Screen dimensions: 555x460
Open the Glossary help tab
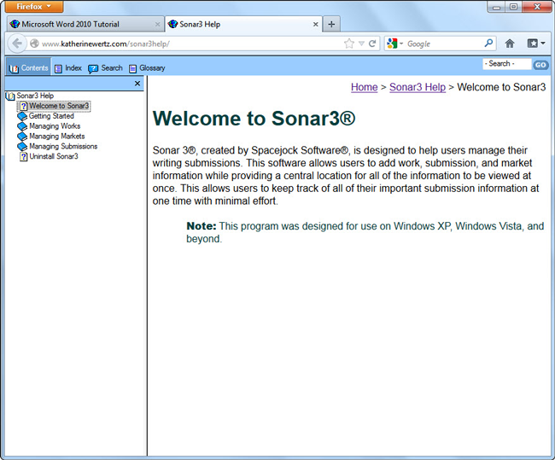point(147,68)
